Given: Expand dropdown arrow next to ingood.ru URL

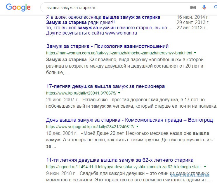Looking at the screenshot, I should 205,167.
